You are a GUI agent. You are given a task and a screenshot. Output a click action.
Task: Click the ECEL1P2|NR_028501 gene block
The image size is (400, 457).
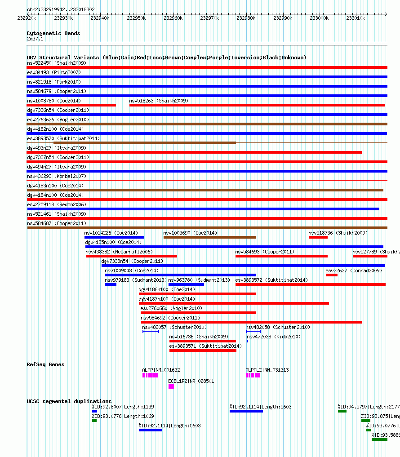pos(171,386)
